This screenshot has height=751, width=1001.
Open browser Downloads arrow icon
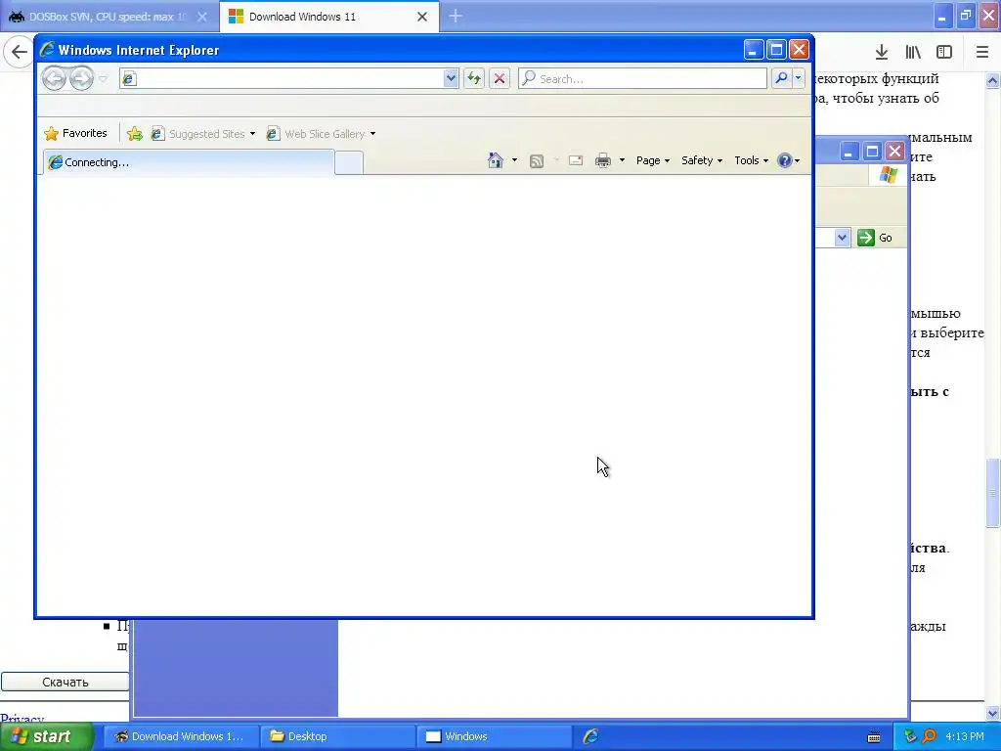tap(882, 53)
